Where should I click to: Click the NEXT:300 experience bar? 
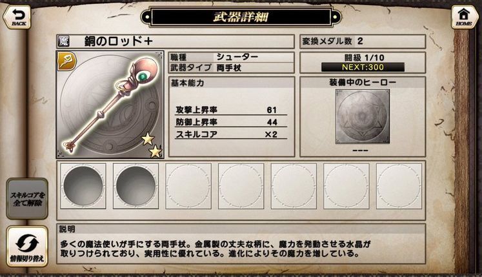(x=363, y=67)
